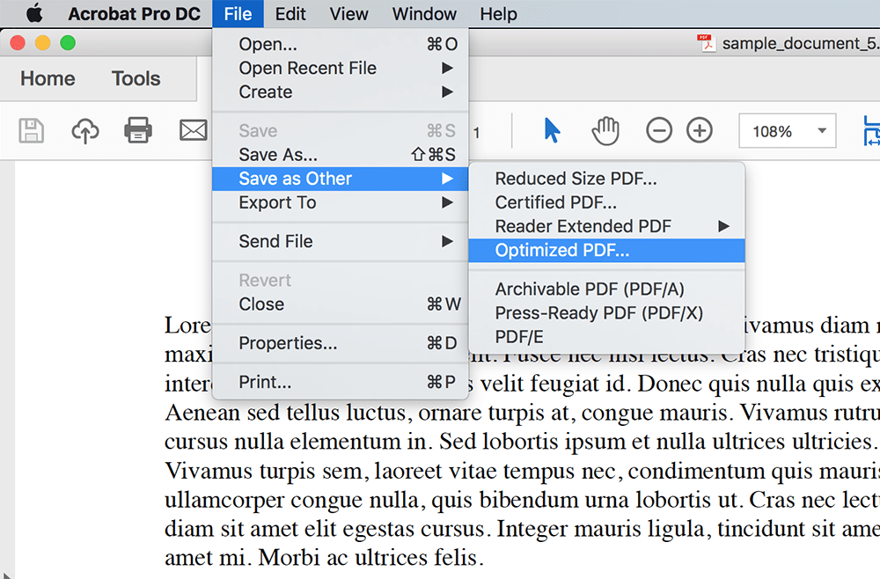Image resolution: width=880 pixels, height=579 pixels.
Task: Click the cloud upload icon
Action: [x=85, y=131]
